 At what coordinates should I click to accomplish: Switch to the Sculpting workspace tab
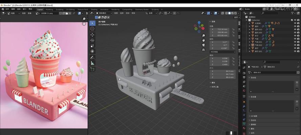[60, 9]
